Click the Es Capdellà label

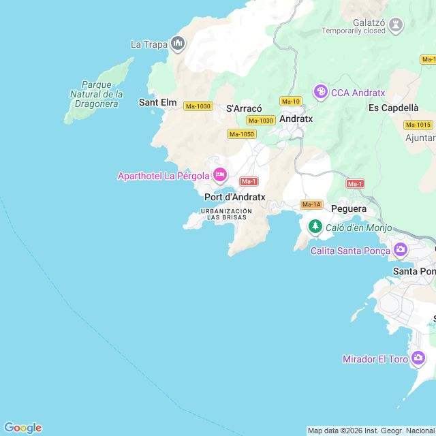point(394,108)
